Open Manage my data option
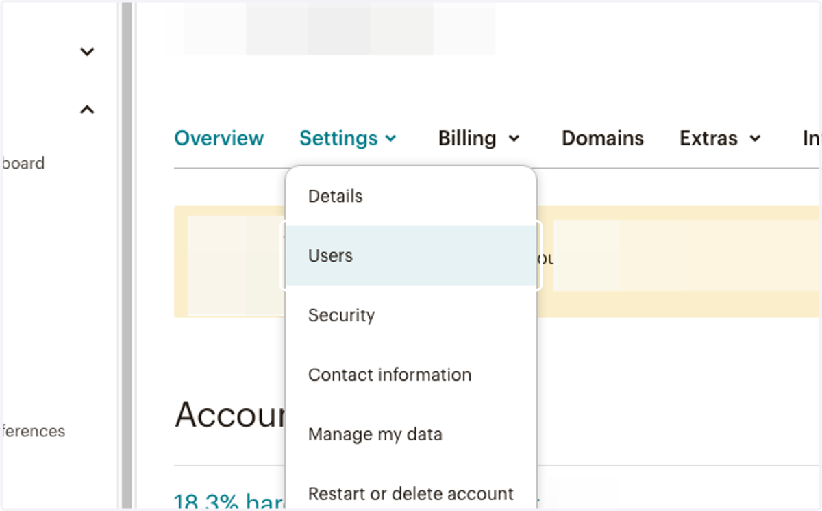 point(411,434)
